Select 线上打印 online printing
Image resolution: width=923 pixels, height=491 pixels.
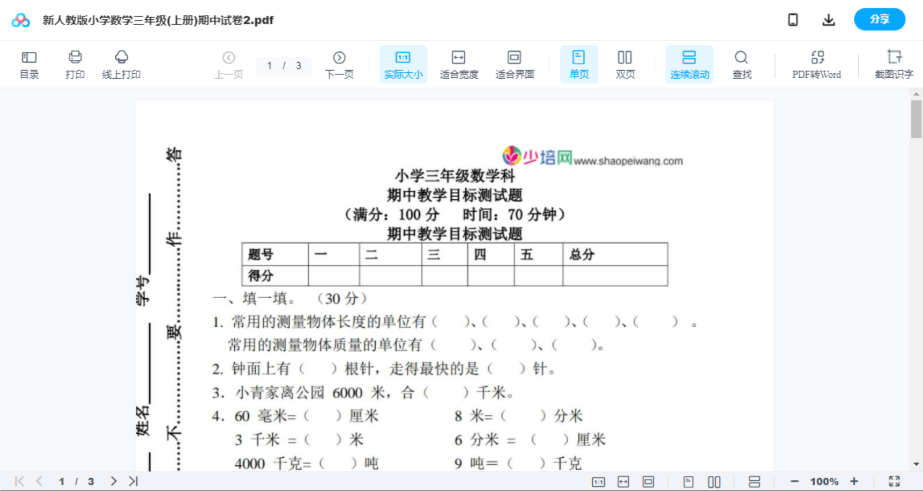122,64
